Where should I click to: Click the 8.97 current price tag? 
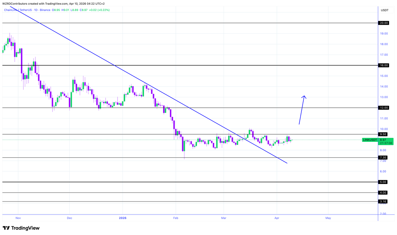383,140
